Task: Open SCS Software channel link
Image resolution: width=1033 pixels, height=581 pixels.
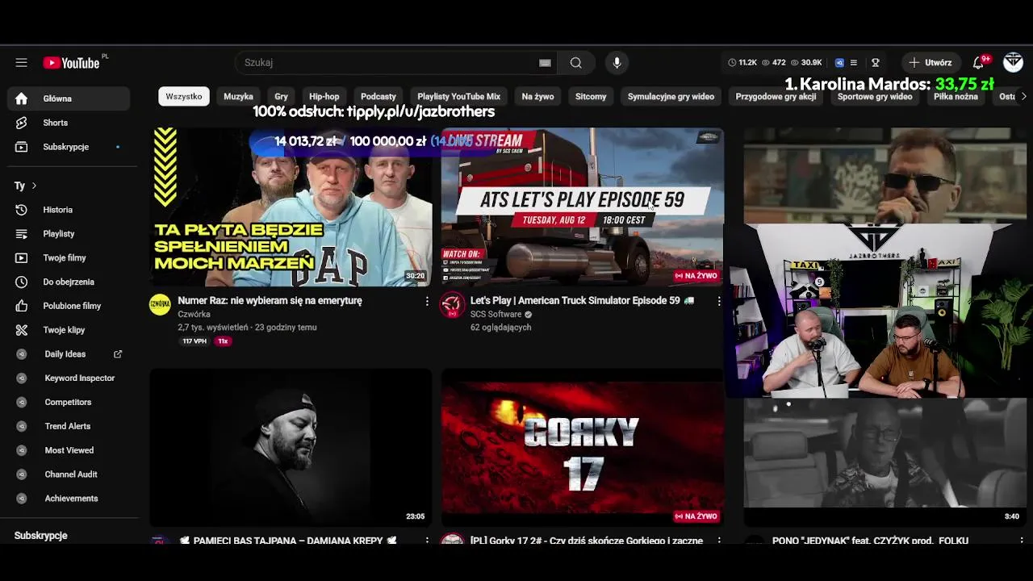Action: tap(496, 314)
